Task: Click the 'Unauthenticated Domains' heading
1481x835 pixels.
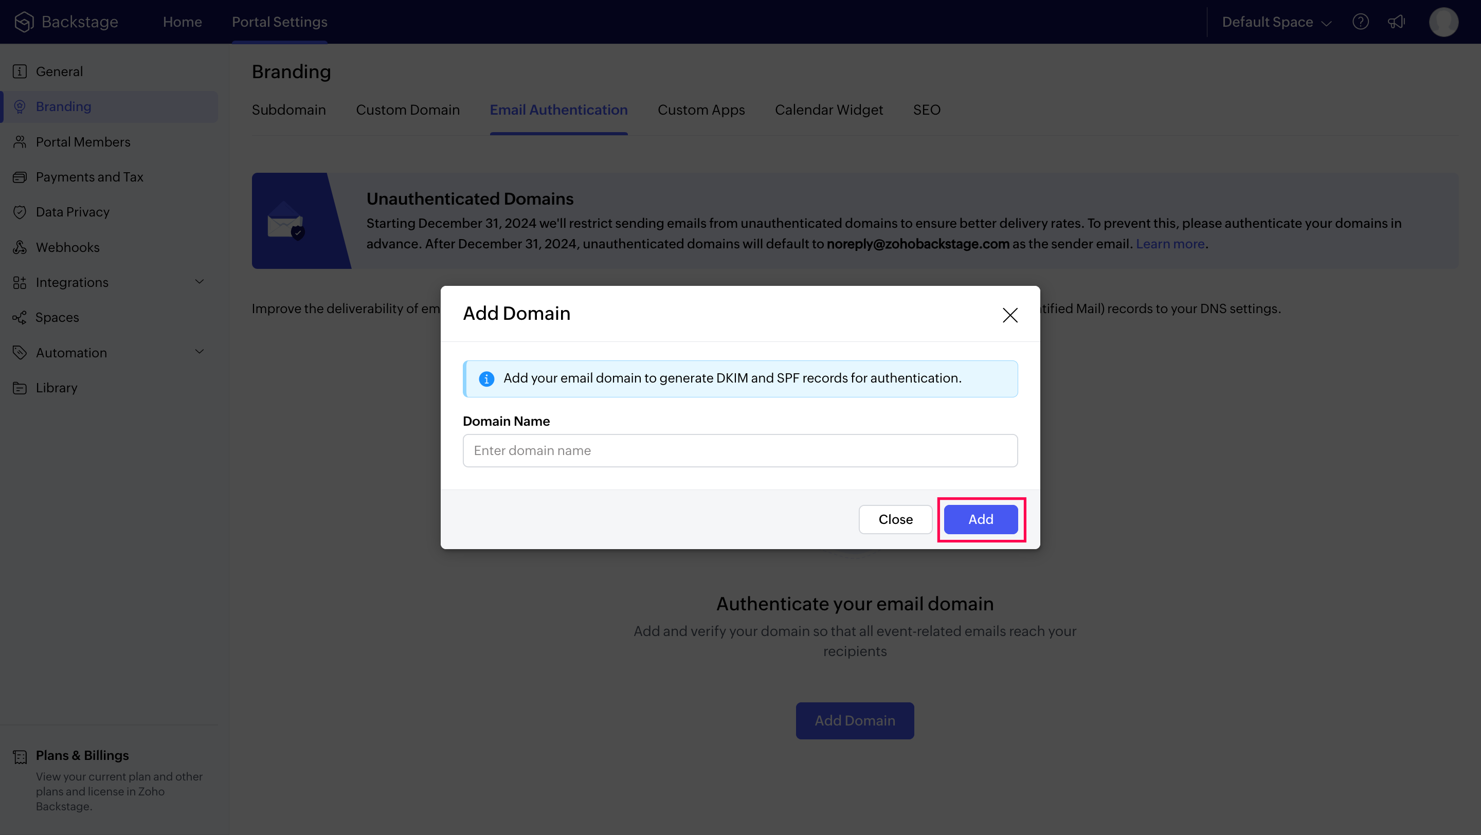Action: point(469,199)
